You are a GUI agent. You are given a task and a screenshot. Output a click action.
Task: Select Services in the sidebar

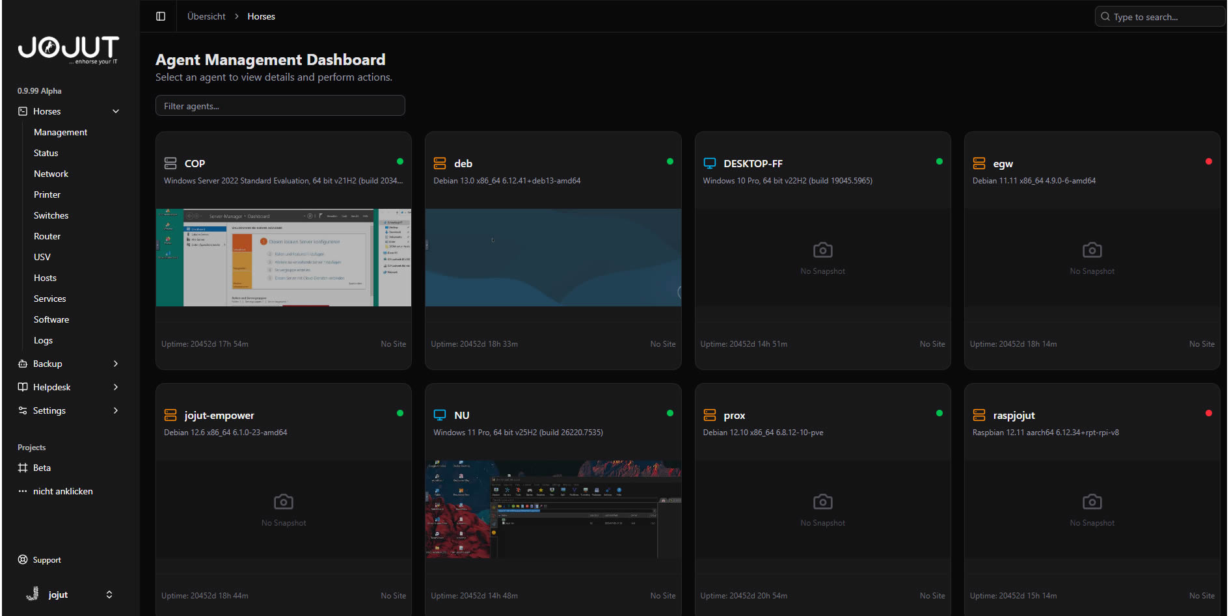click(x=49, y=299)
